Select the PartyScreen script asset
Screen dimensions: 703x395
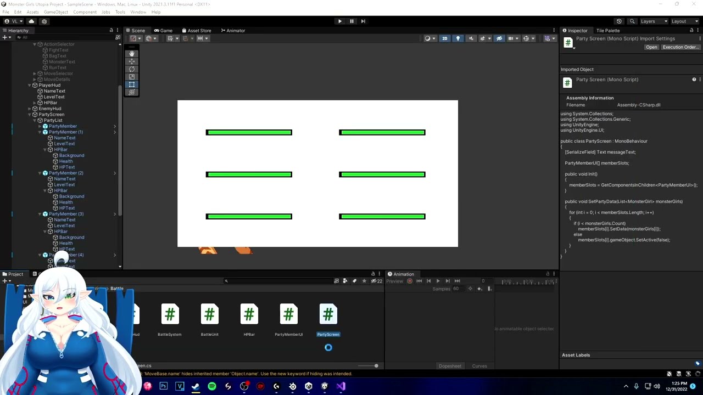coord(328,320)
